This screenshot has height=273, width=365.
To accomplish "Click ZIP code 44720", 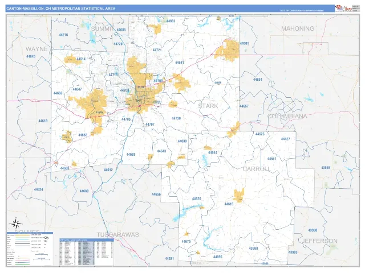I will (118, 44).
